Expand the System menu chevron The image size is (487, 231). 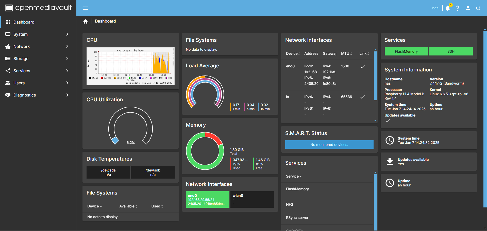67,34
